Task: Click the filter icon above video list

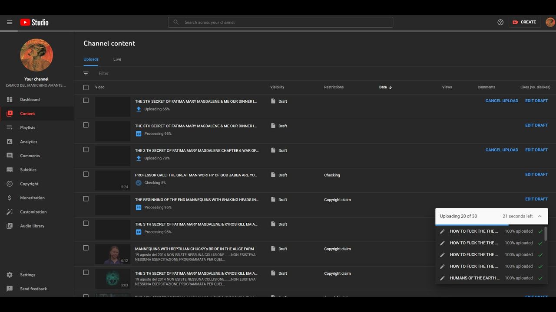Action: coord(86,74)
